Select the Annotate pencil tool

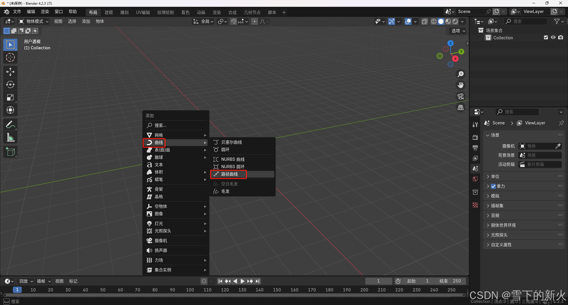pos(10,124)
